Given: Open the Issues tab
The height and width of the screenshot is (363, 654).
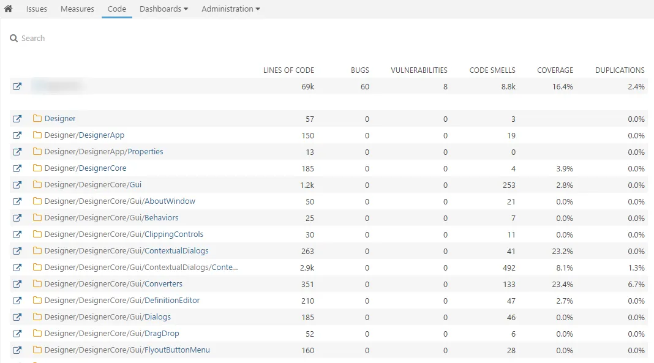Looking at the screenshot, I should tap(37, 9).
